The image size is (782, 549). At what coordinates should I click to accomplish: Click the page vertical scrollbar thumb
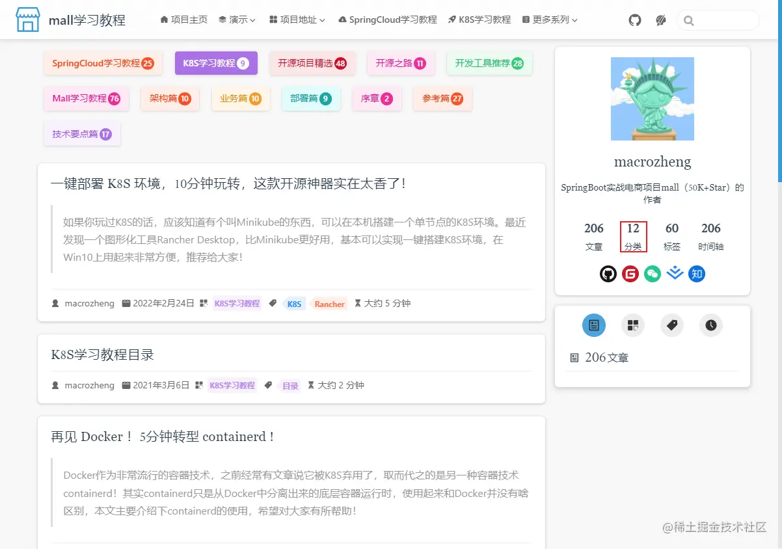tap(779, 90)
